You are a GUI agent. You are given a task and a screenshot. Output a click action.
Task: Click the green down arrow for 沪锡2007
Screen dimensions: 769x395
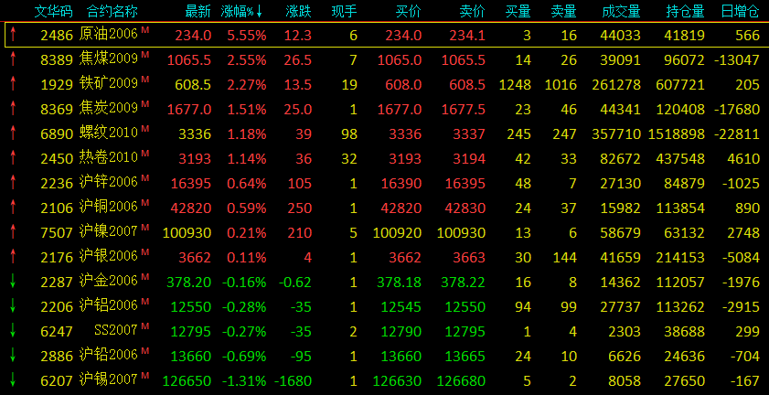tap(13, 379)
